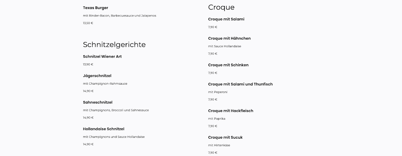402x156 pixels.
Task: Click the Rinder-Bacon, Barbecuesauce description
Action: (120, 16)
